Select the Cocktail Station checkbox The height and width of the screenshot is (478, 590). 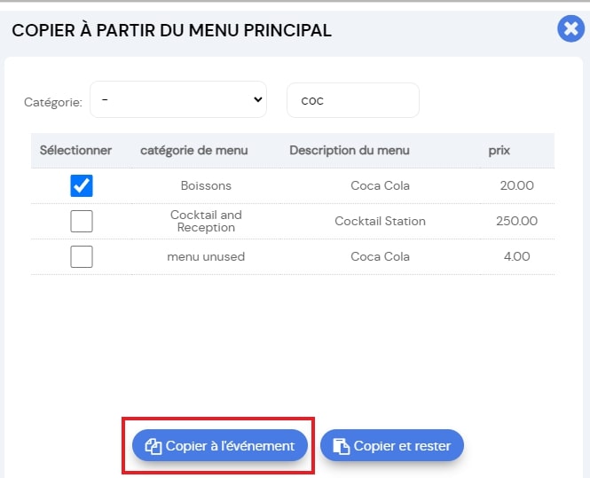pos(82,221)
